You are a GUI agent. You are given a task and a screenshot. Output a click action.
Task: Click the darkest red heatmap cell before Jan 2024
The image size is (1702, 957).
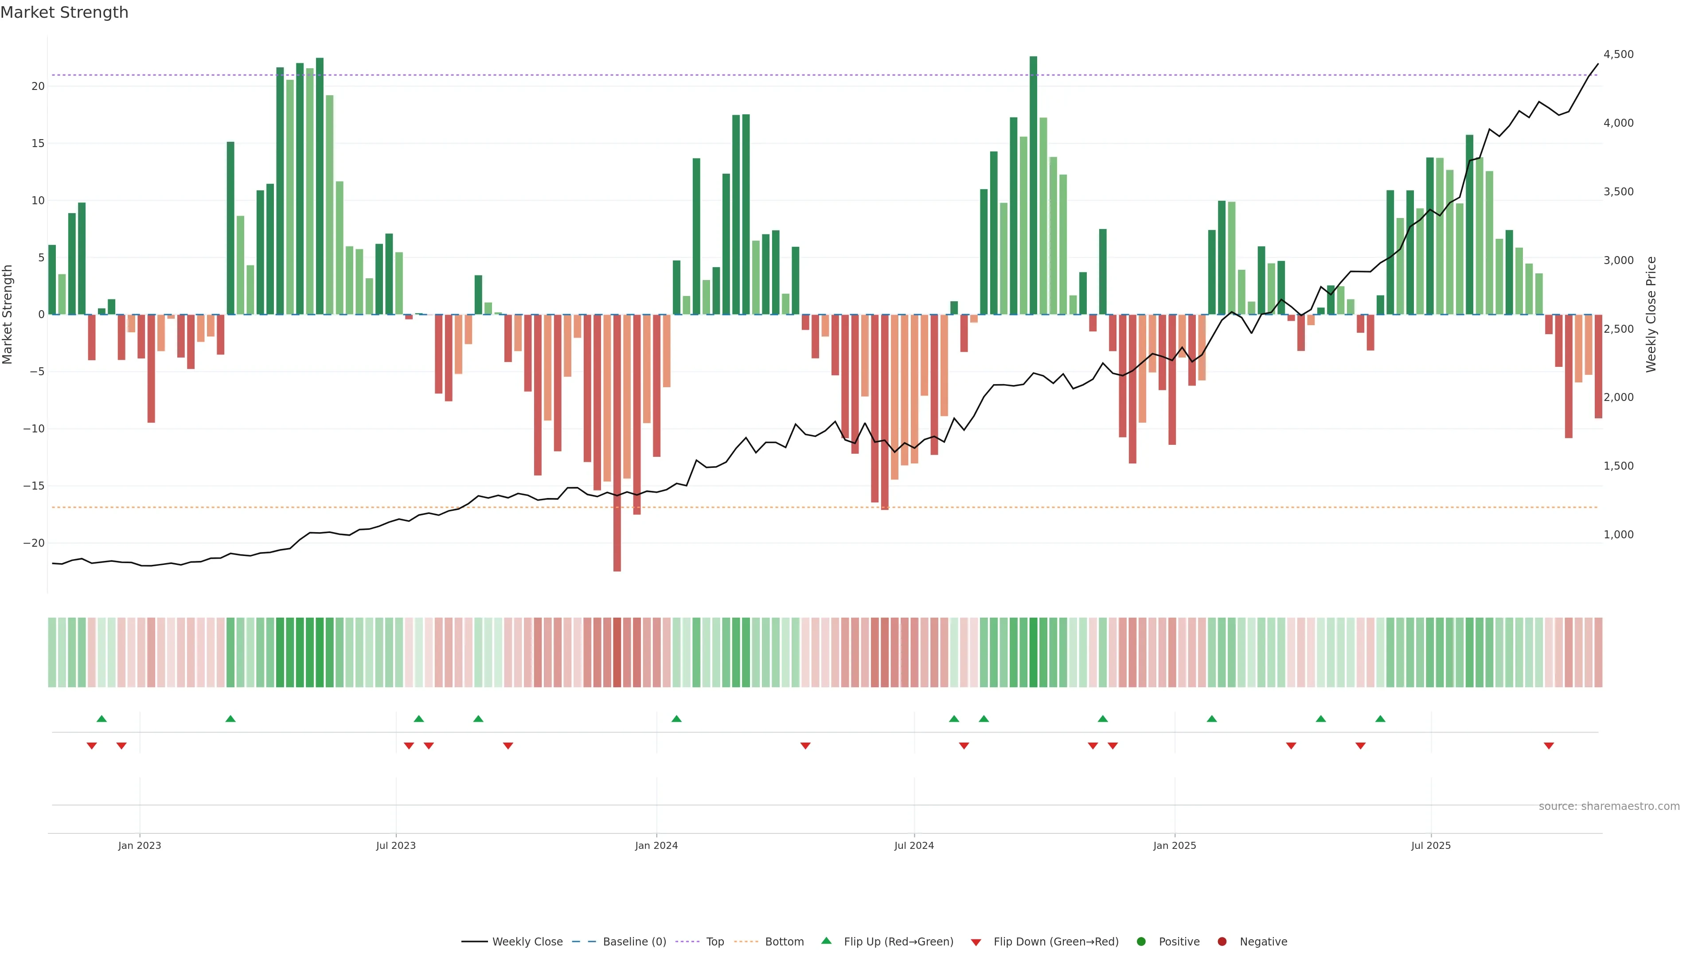coord(617,653)
